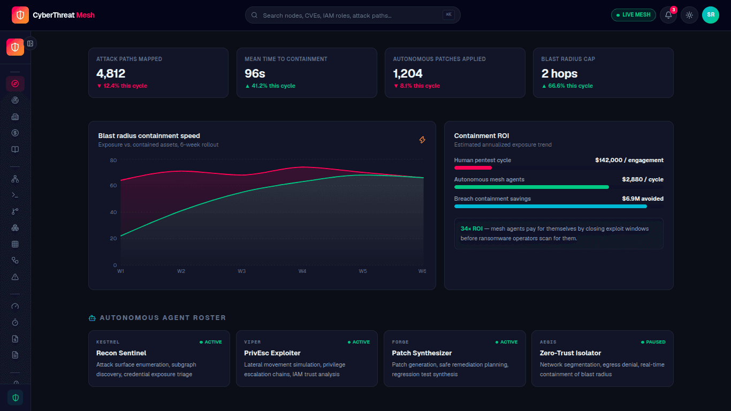This screenshot has width=731, height=411.
Task: Open the KESTREL Recon Sentinel agent card
Action: (159, 359)
